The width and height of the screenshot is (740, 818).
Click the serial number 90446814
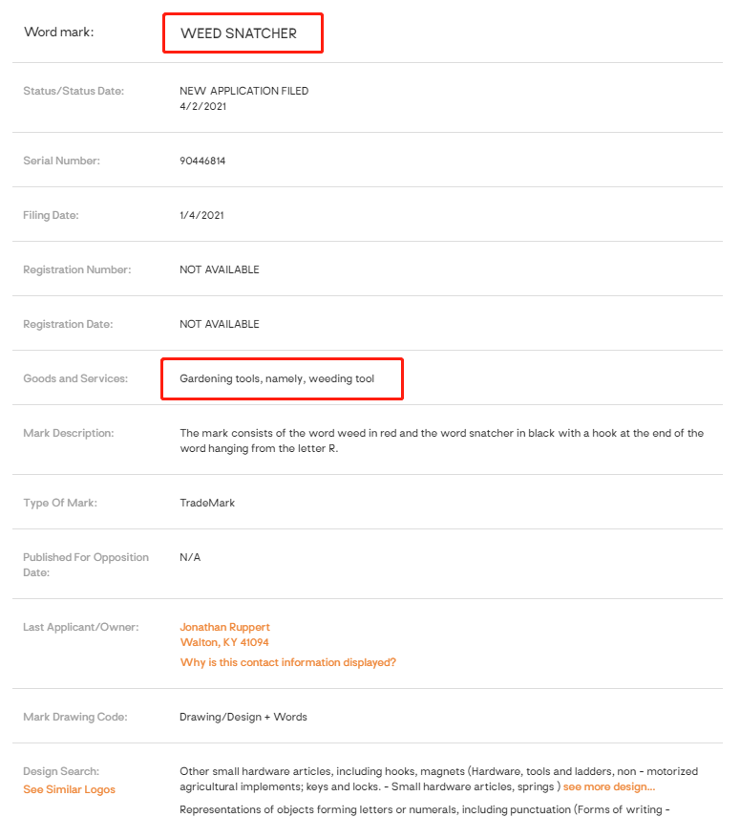[202, 161]
